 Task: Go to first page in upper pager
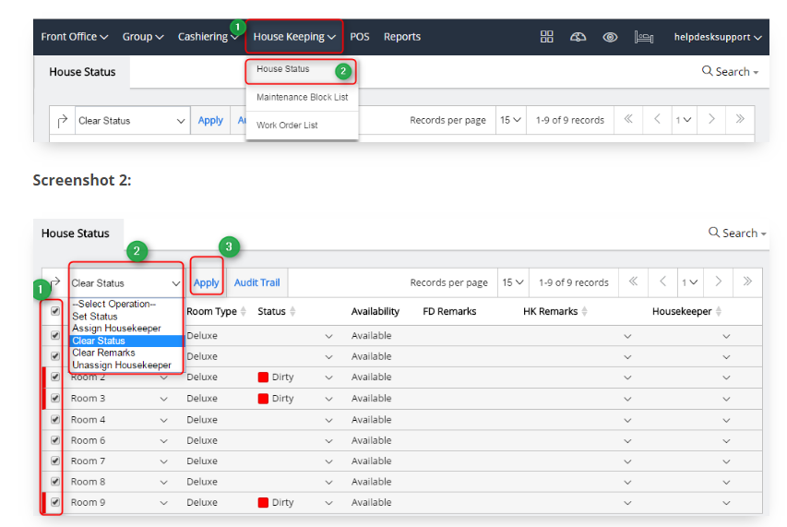click(x=628, y=119)
